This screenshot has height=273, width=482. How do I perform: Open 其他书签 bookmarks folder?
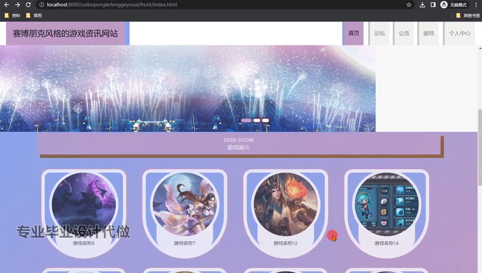point(468,15)
